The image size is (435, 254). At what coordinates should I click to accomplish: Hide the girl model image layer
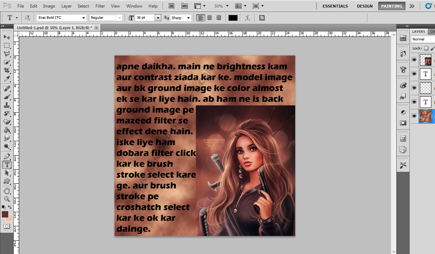(x=414, y=60)
